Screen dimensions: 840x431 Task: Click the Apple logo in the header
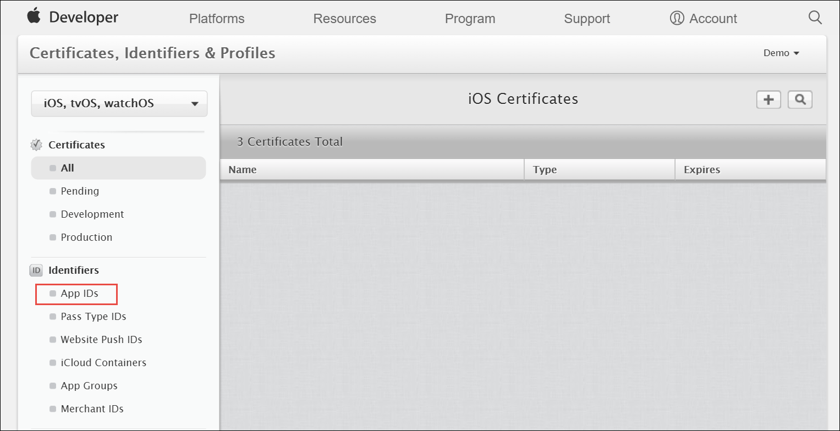pyautogui.click(x=33, y=17)
